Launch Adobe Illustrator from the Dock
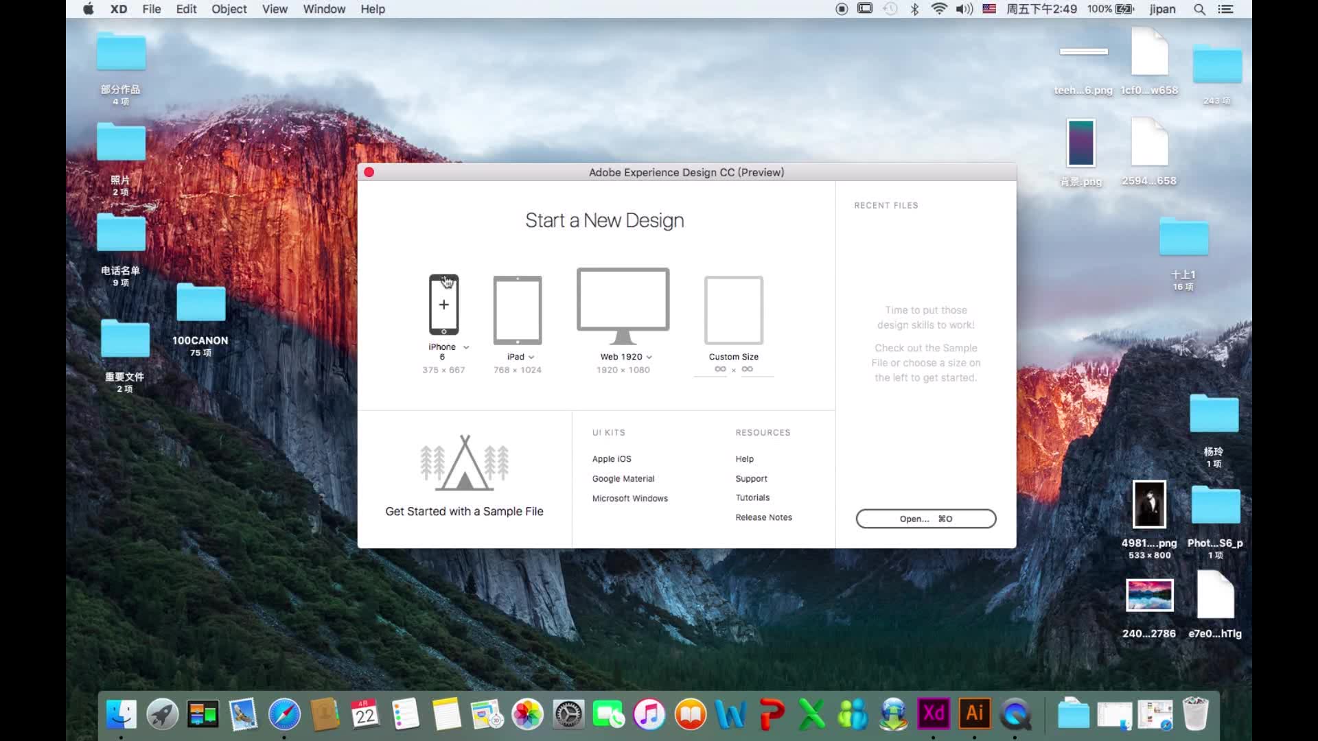The height and width of the screenshot is (741, 1318). coord(974,714)
